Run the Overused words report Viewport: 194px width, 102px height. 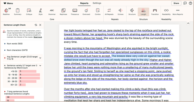pos(86,12)
